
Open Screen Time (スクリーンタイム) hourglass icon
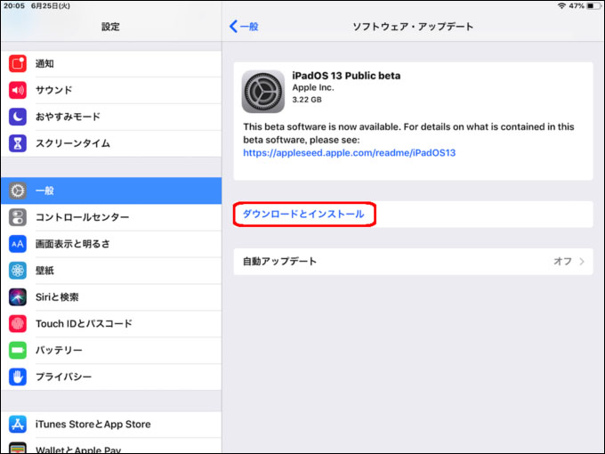pyautogui.click(x=19, y=143)
